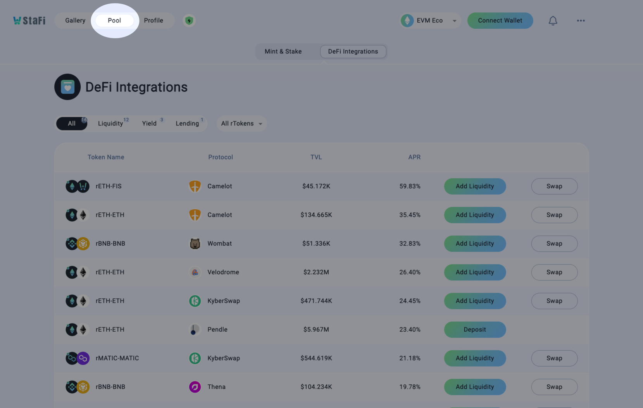Click the Connect Wallet button

pyautogui.click(x=500, y=21)
